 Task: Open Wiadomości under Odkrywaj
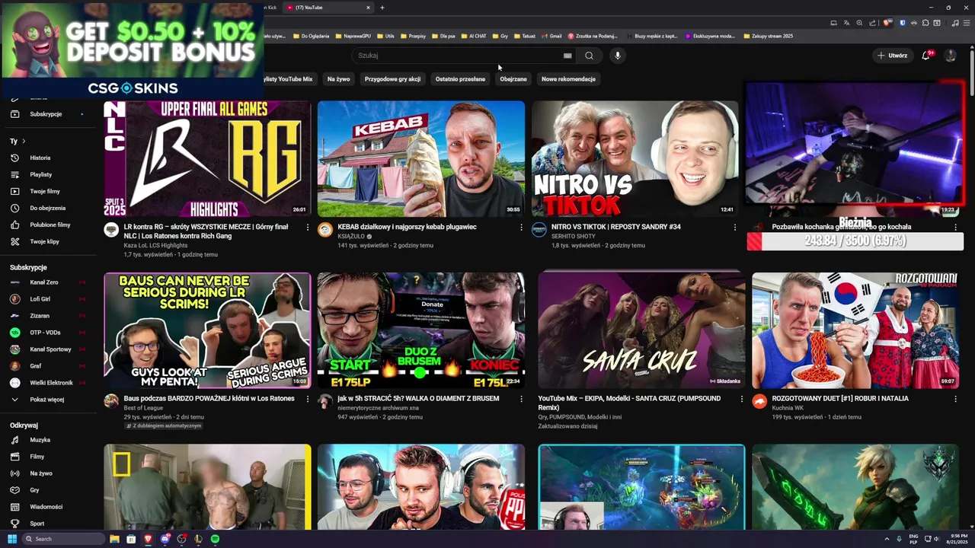tap(46, 507)
